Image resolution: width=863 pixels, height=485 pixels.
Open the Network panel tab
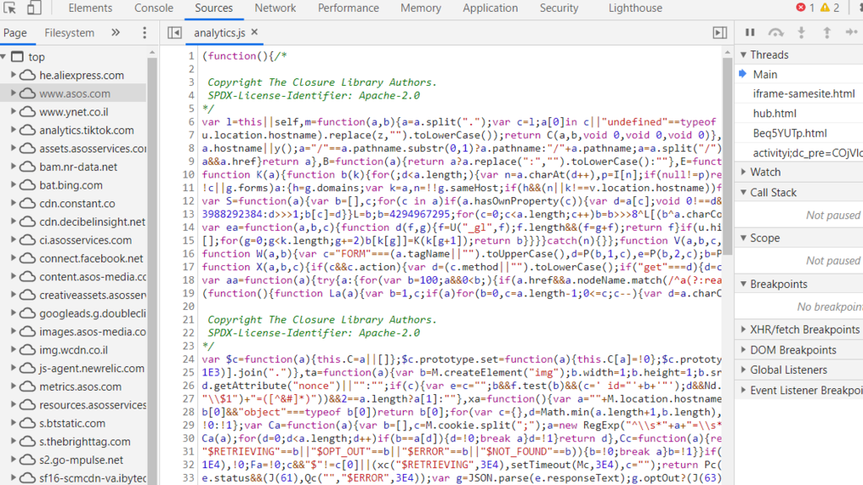coord(276,8)
